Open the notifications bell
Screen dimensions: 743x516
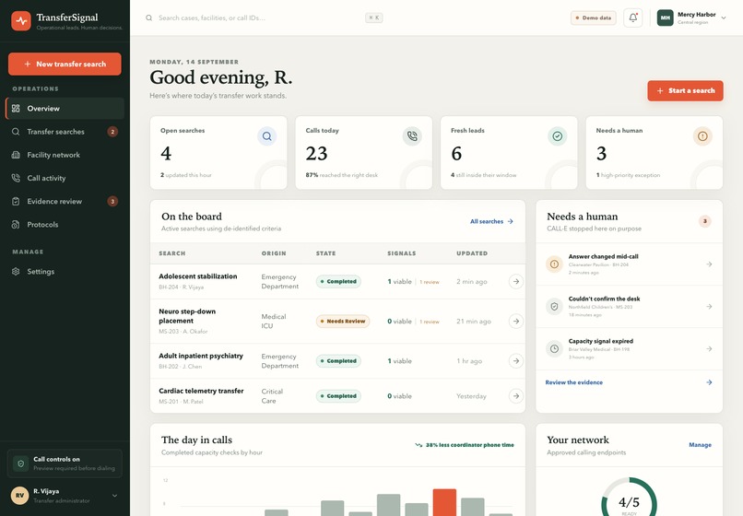coord(633,18)
